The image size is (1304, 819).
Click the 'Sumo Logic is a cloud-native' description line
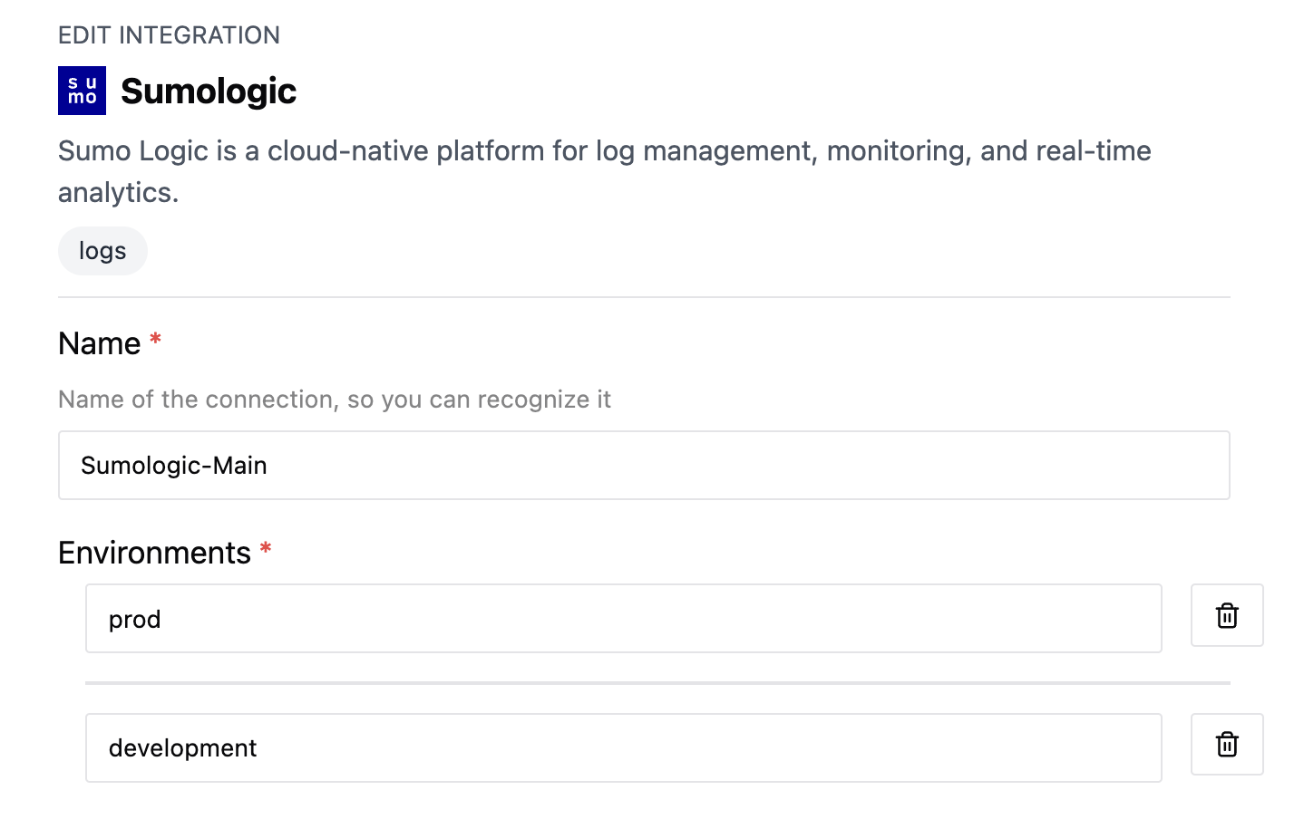(605, 150)
